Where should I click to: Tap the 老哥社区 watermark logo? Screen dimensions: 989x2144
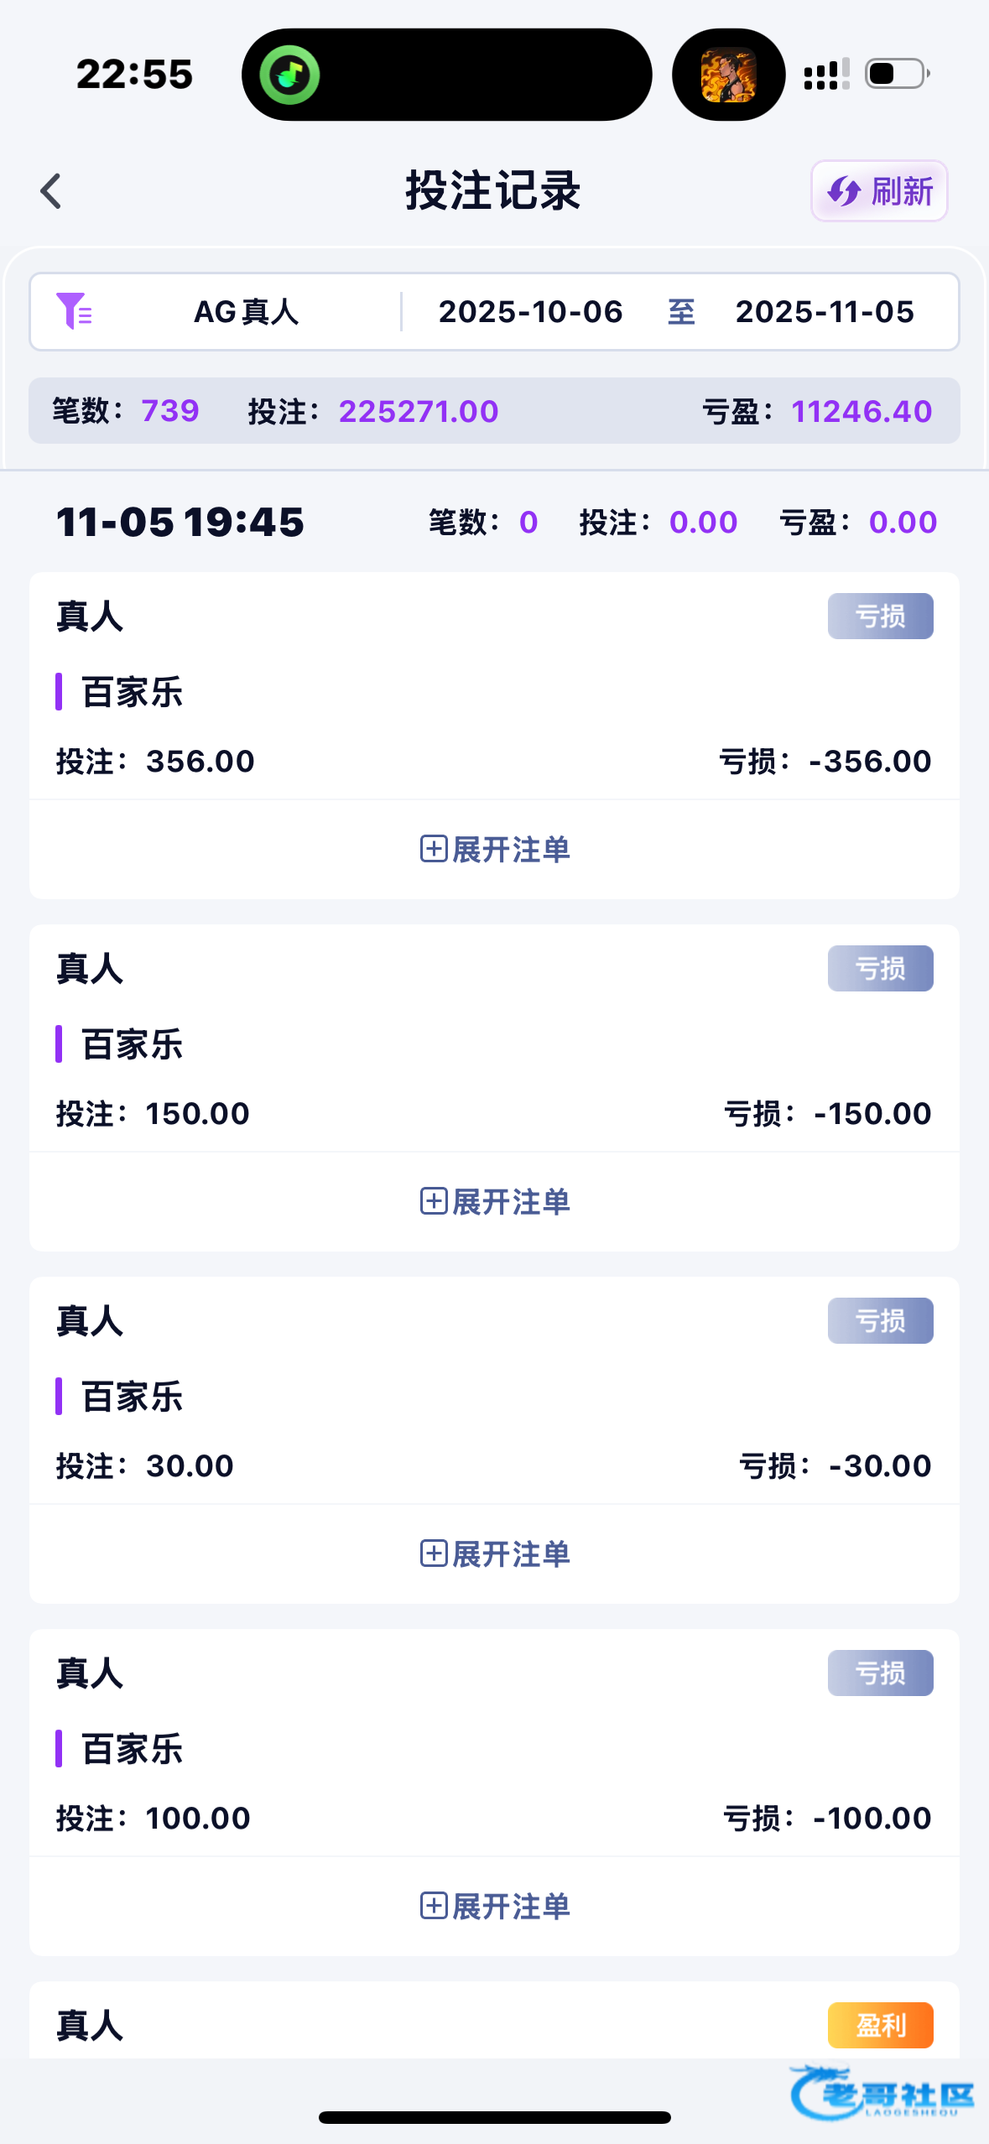[x=883, y=2094]
